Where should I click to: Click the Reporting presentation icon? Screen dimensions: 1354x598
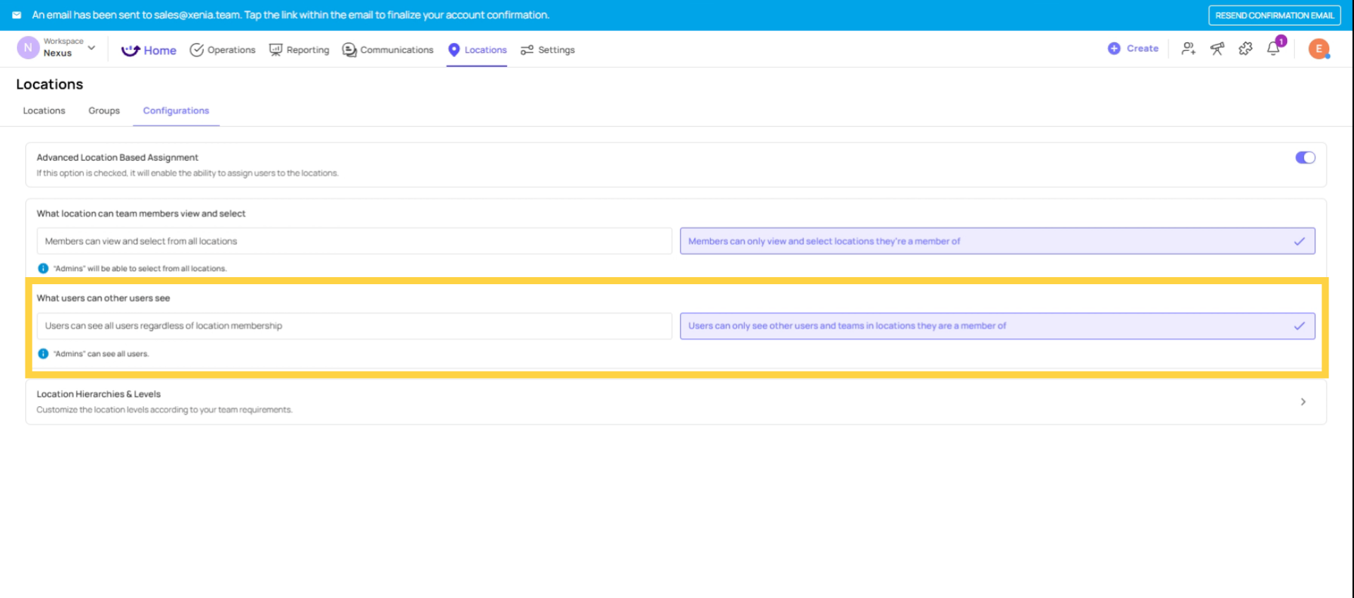click(x=276, y=50)
